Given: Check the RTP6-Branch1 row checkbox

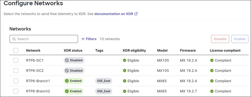Looking at the screenshot, I should coord(16,81).
